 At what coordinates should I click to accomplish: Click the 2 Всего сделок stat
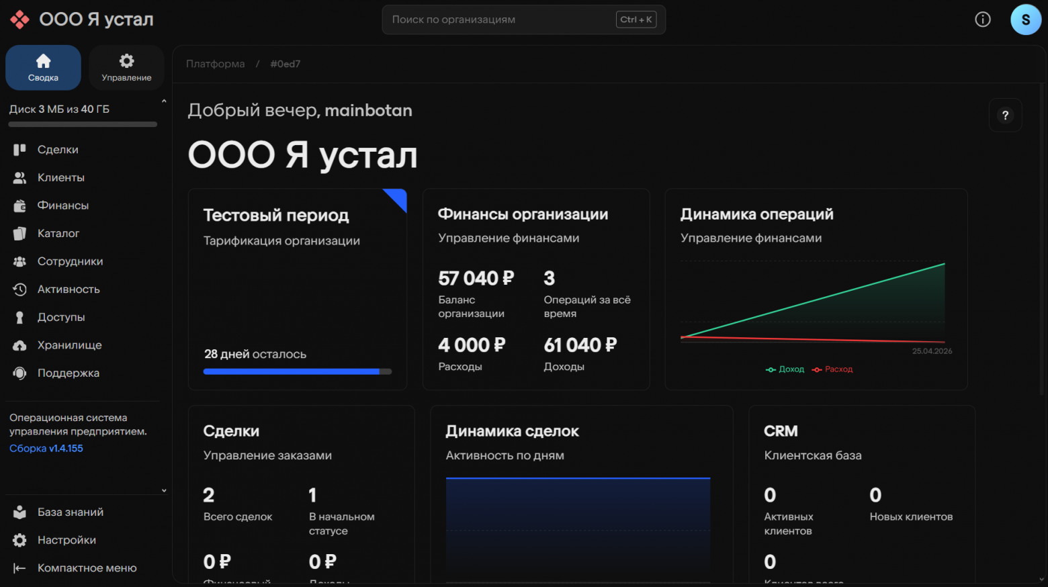point(238,505)
